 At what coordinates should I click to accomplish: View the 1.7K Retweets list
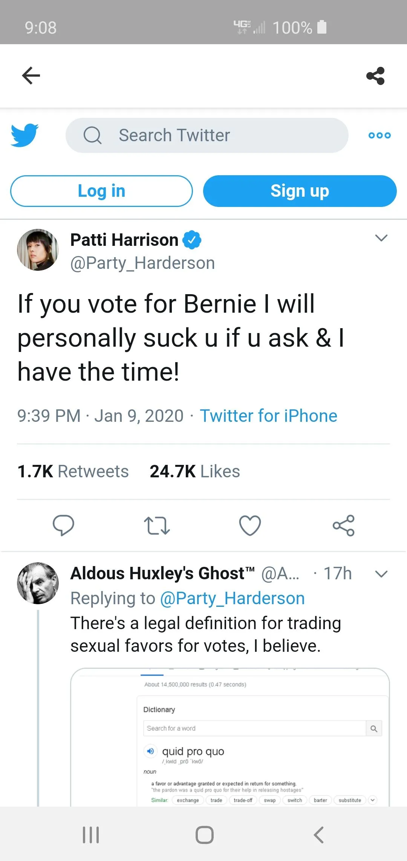pyautogui.click(x=73, y=471)
